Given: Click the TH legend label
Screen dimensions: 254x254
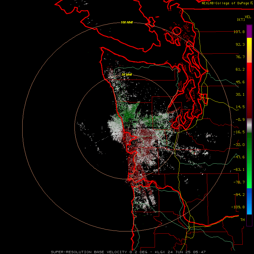Looking at the screenshot, I should [x=242, y=220].
